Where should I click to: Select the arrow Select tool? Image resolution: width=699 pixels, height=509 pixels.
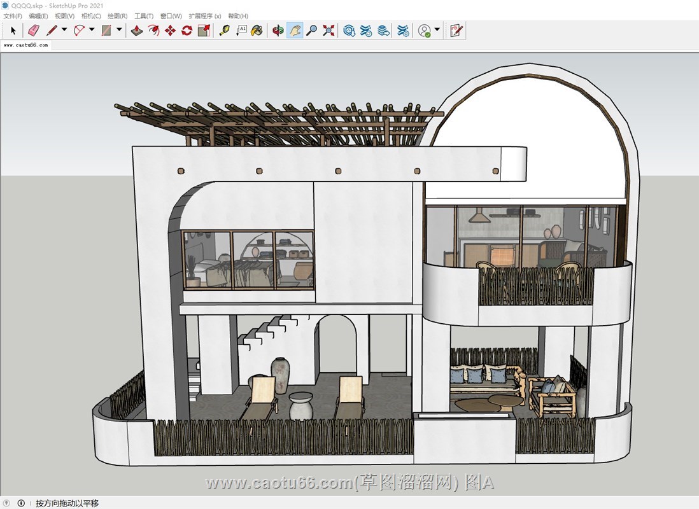(13, 31)
